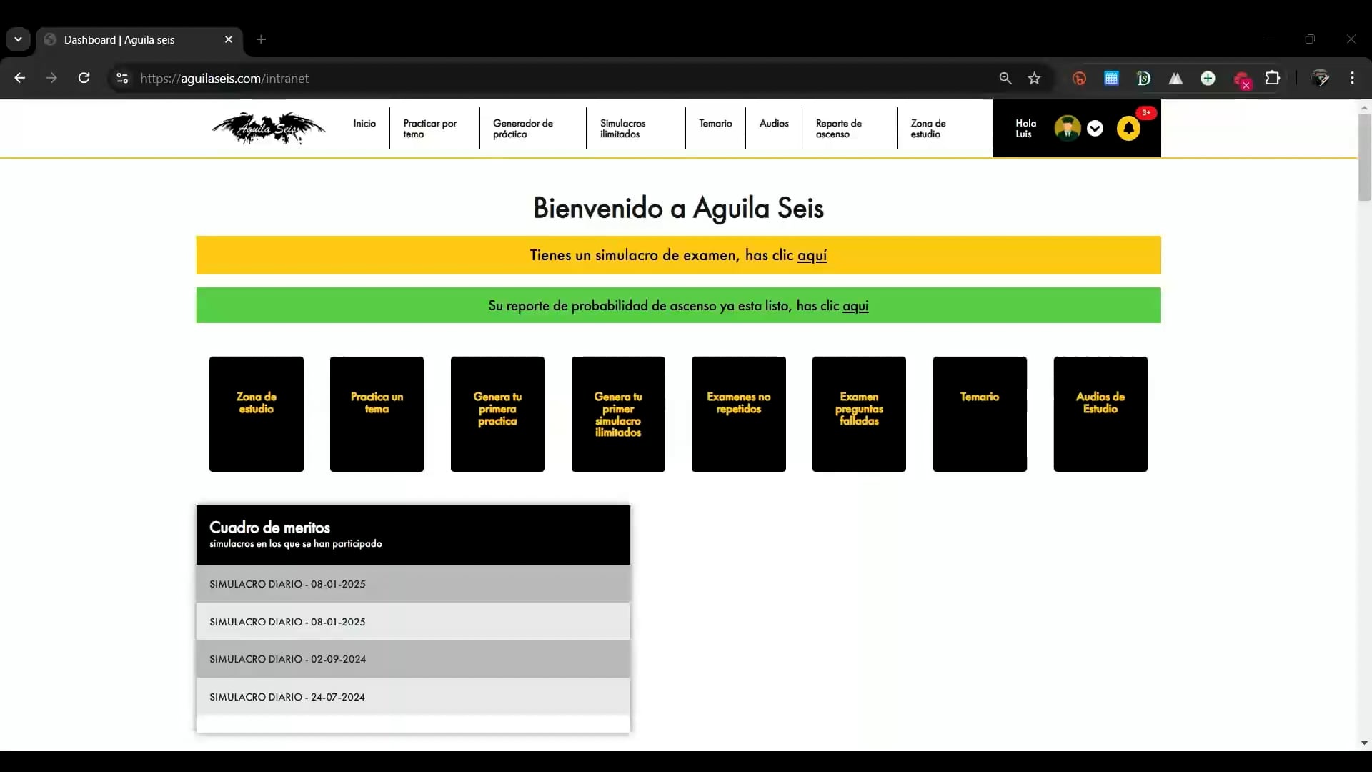Open the Examen preguntas falladas card
The height and width of the screenshot is (772, 1372).
[x=859, y=414]
